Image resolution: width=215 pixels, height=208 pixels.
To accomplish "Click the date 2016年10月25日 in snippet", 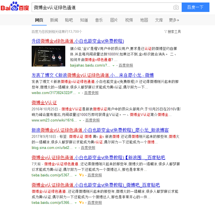I will pos(45,109).
